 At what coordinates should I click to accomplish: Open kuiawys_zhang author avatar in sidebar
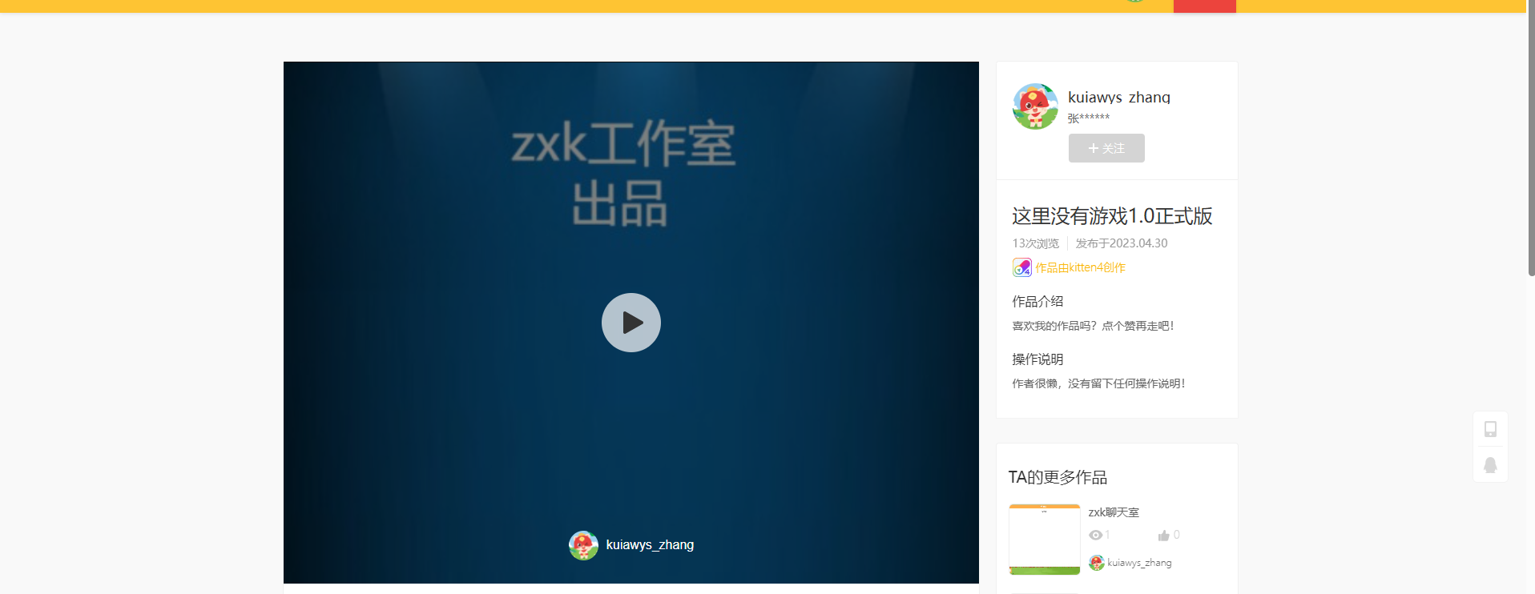coord(1035,106)
